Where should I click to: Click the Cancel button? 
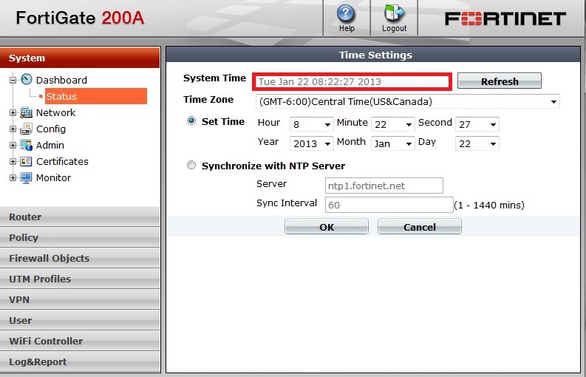point(419,227)
